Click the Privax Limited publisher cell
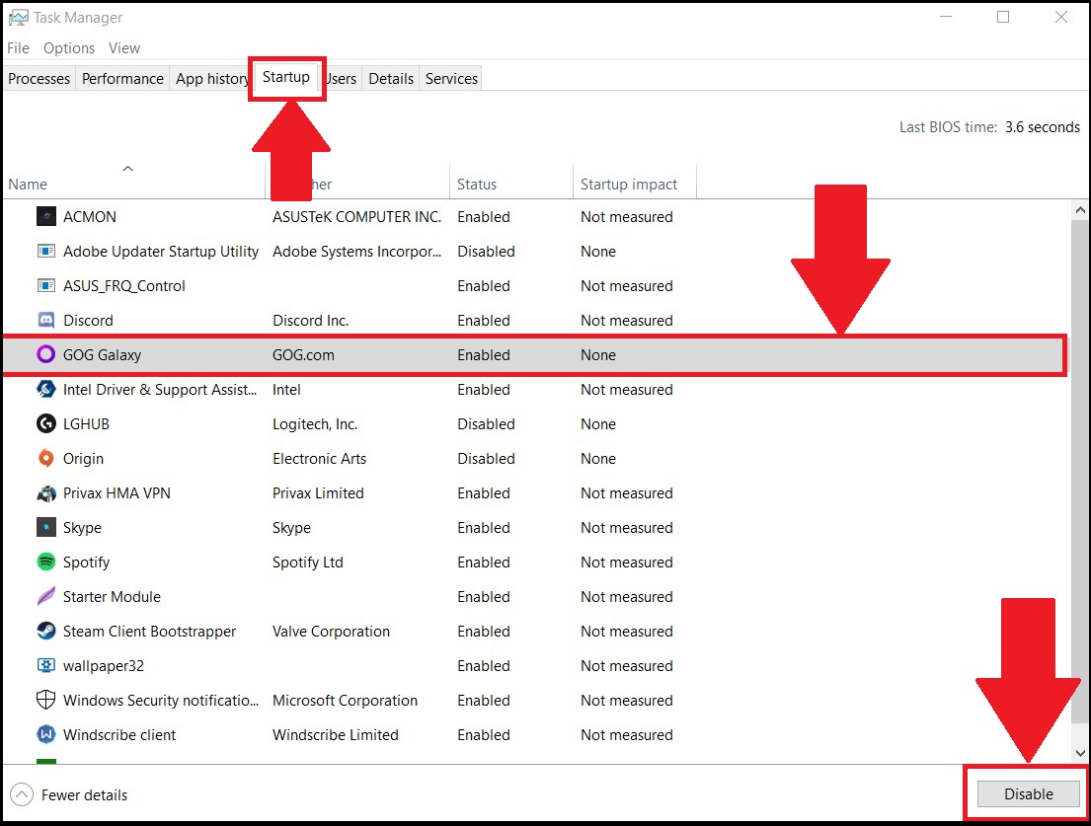Screen dimensions: 1091x826 (318, 493)
